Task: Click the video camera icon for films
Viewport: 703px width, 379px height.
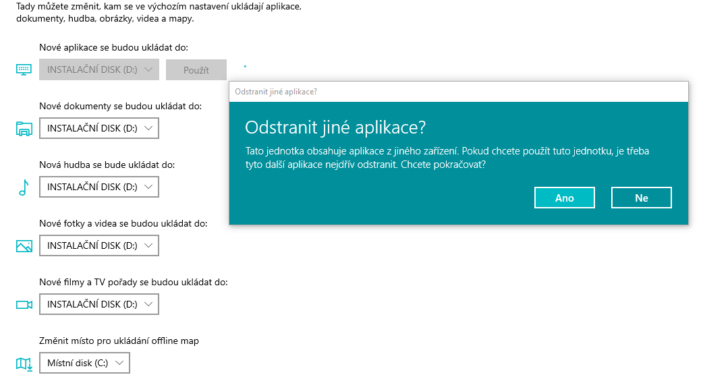Action: tap(24, 305)
